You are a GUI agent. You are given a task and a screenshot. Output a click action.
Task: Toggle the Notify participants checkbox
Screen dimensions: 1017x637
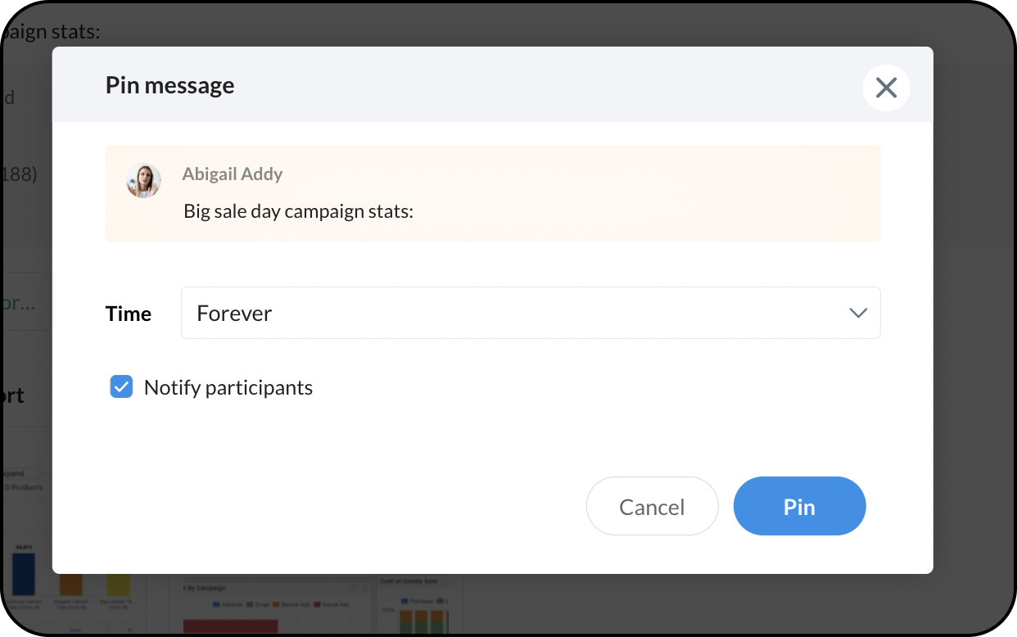pyautogui.click(x=122, y=387)
